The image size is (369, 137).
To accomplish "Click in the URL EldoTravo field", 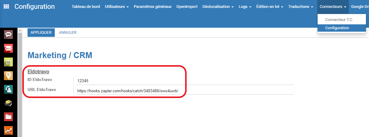I will pyautogui.click(x=185, y=91).
